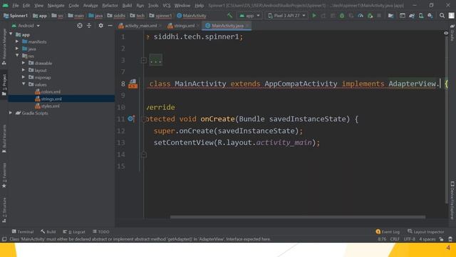Image resolution: width=456 pixels, height=257 pixels.
Task: Open the VCS menu
Action: point(167,6)
